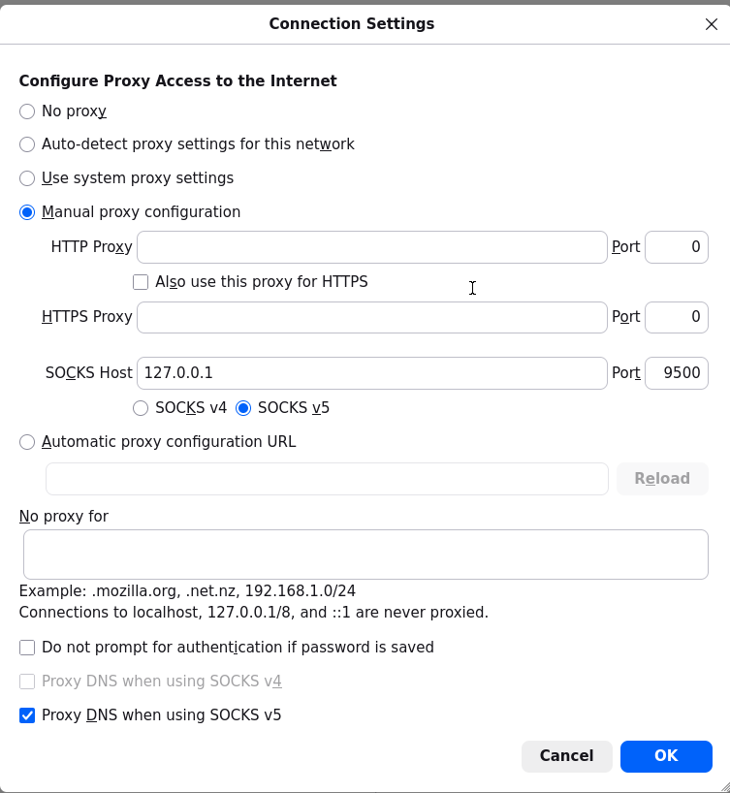Uncheck Proxy DNS when using SOCKS v5
Viewport: 730px width, 793px height.
[27, 716]
